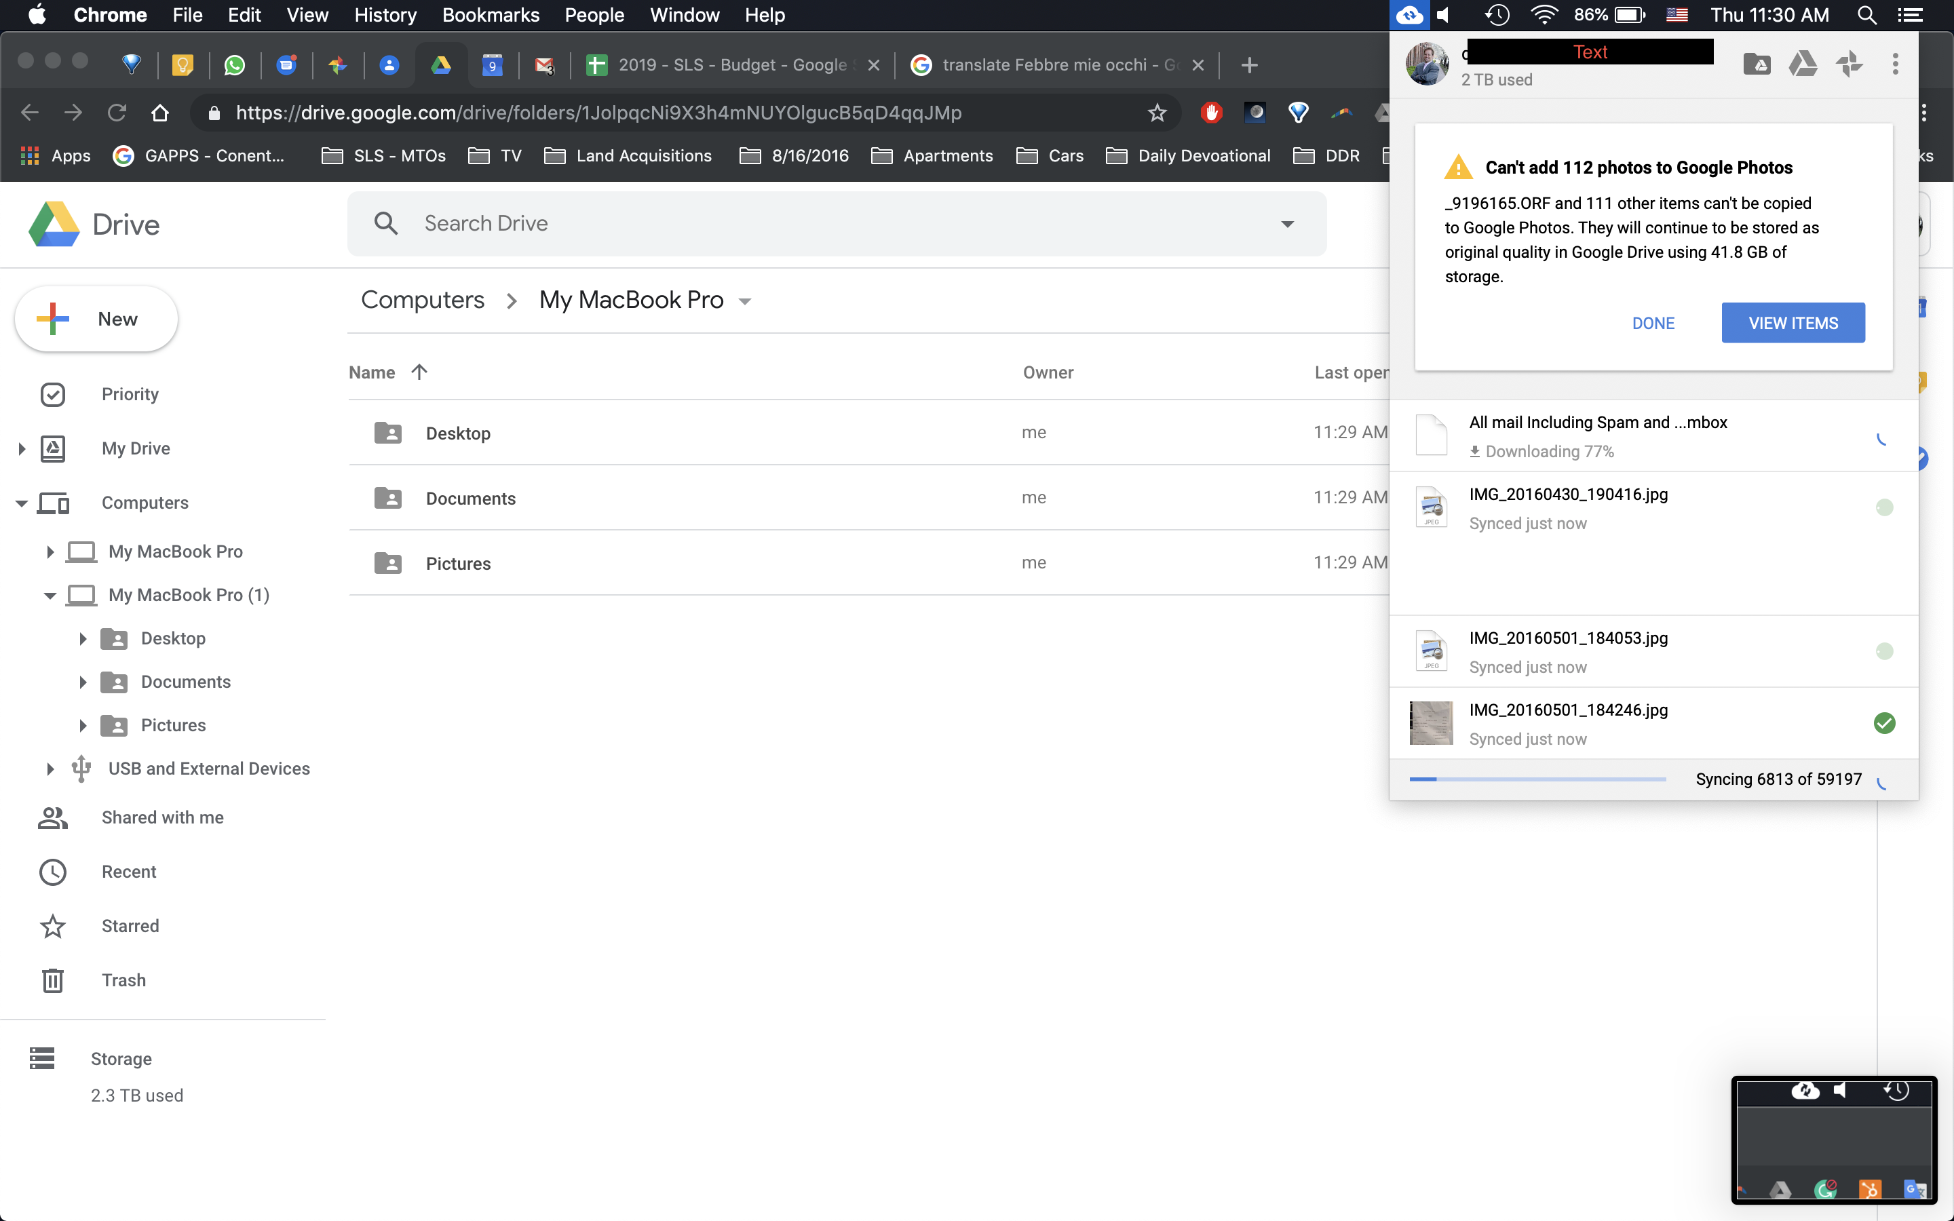Select the Computers section in sidebar
The height and width of the screenshot is (1221, 1954).
(x=145, y=501)
